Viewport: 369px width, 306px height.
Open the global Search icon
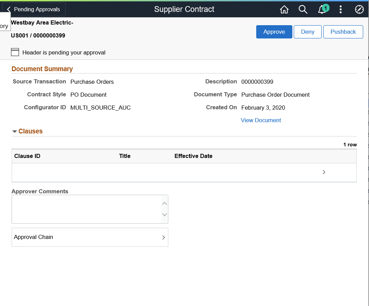(303, 10)
